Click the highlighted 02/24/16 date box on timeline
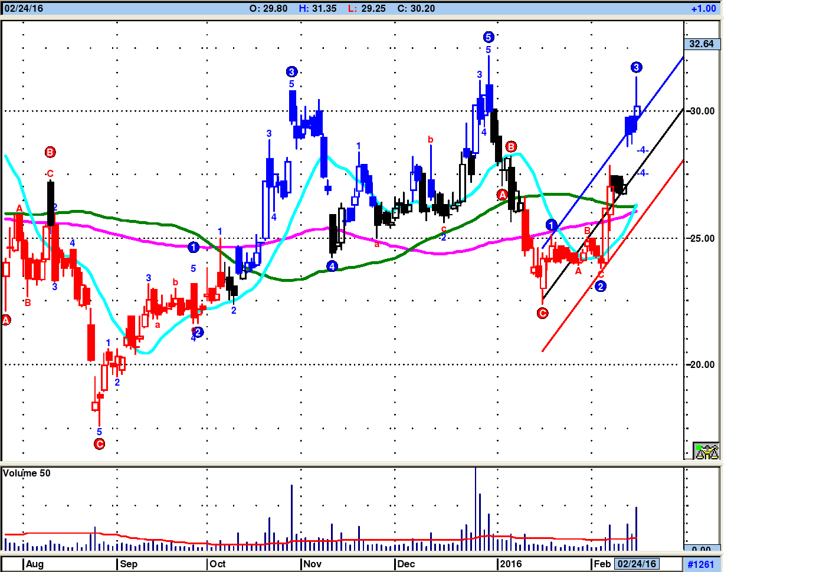 point(637,564)
